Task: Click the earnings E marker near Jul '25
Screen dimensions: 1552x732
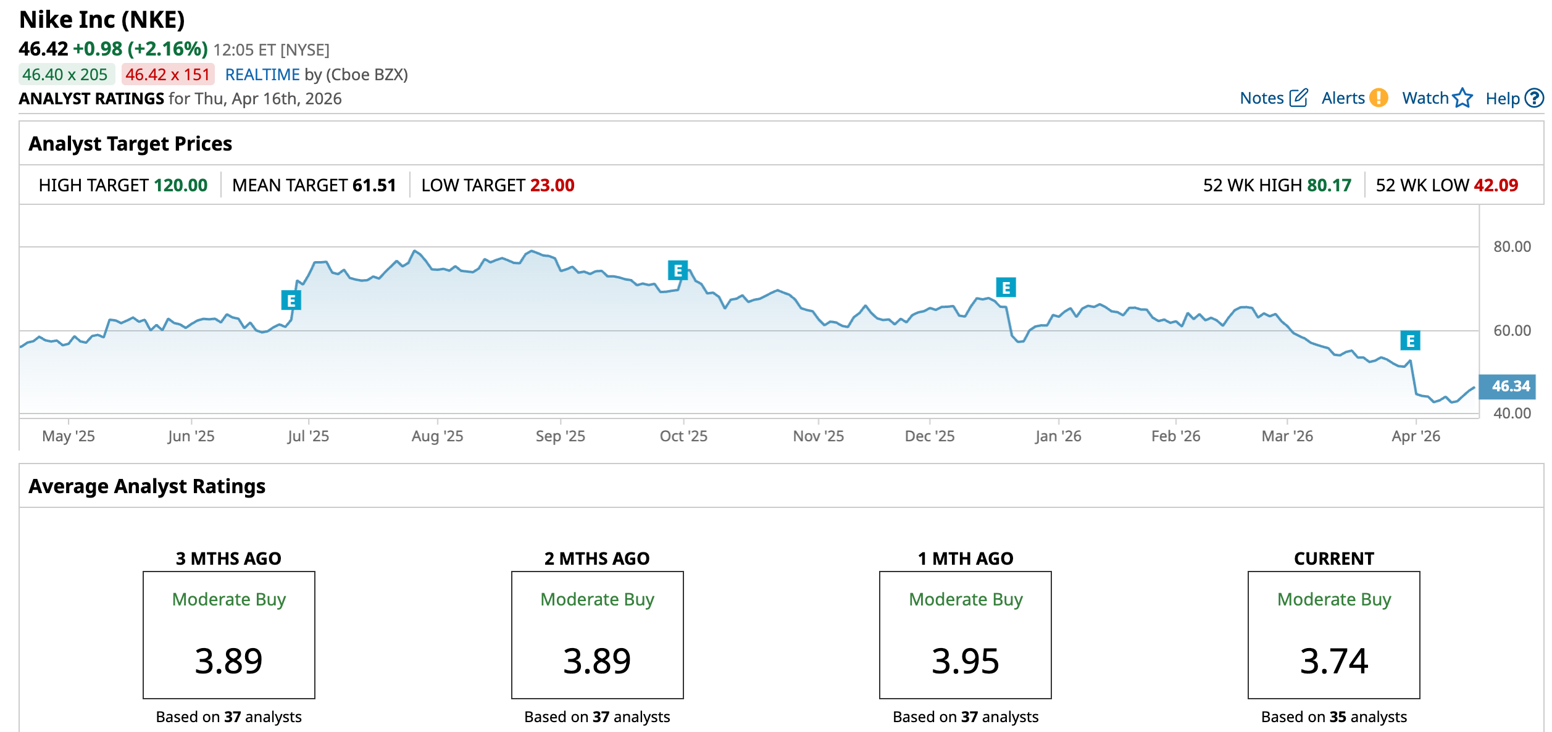Action: pos(291,301)
